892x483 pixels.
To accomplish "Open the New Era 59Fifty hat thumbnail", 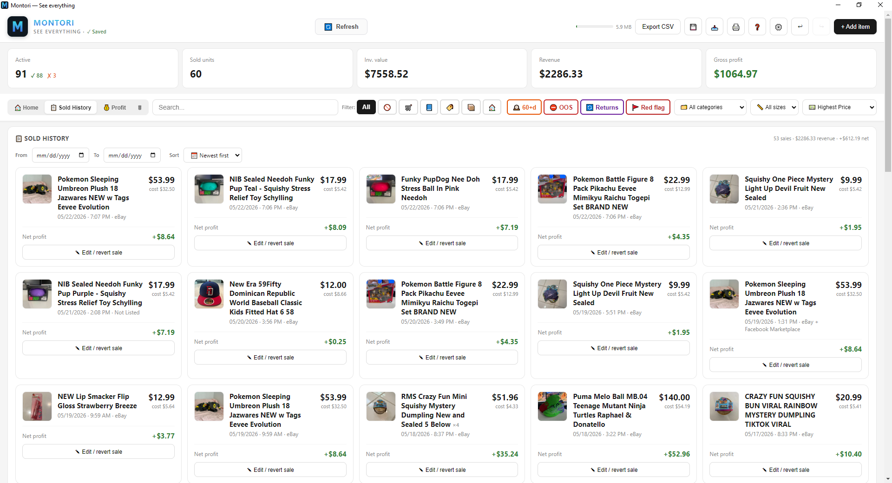I will (x=209, y=294).
